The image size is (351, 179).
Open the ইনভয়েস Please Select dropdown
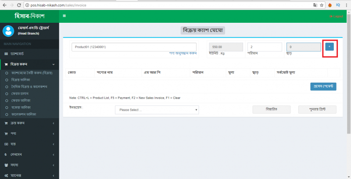tap(157, 110)
